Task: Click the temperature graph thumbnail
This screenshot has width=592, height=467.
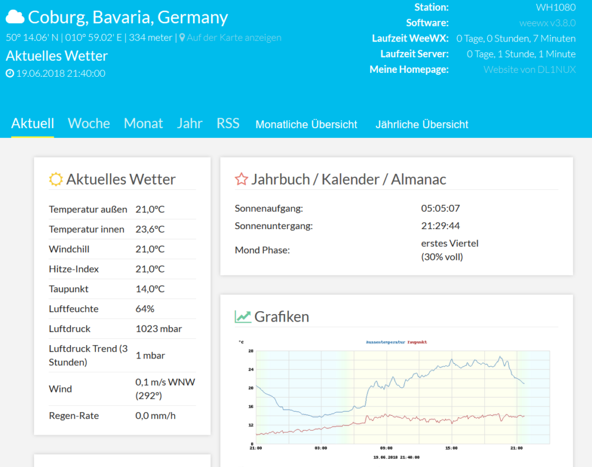Action: coord(393,398)
